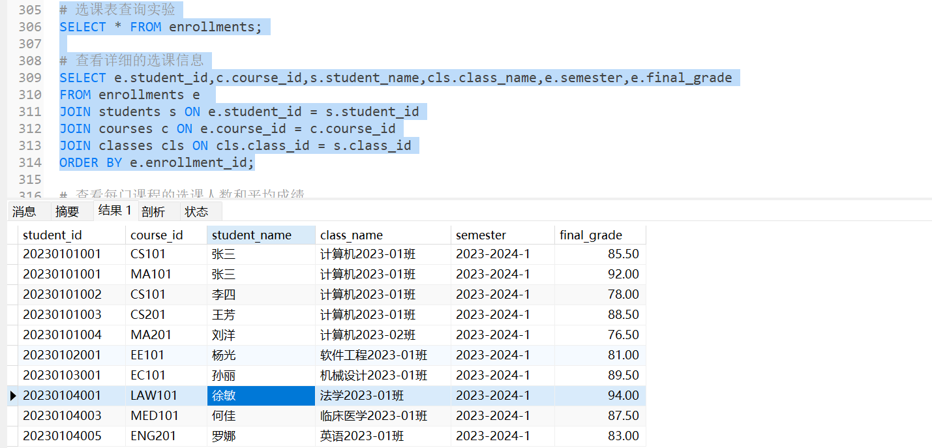Select student name cell 王芳
The width and height of the screenshot is (932, 448).
(261, 314)
